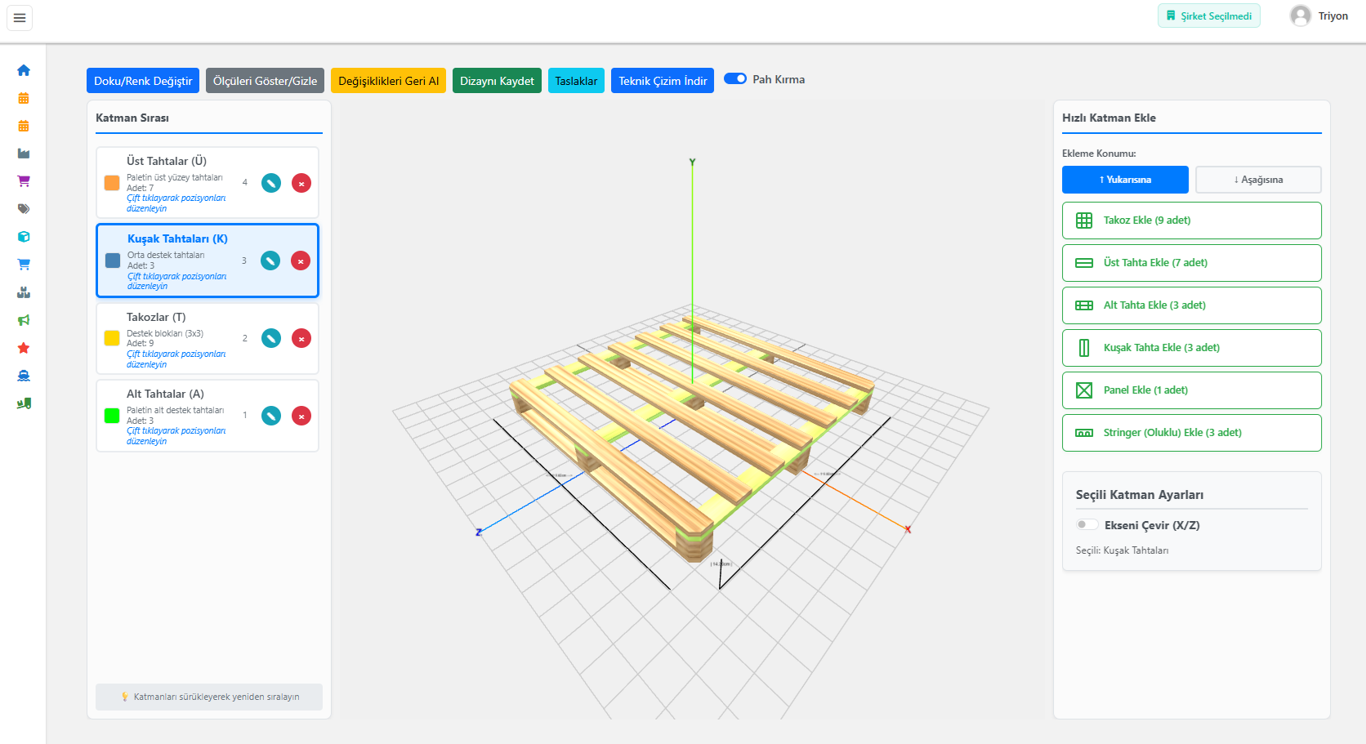Open the forklift icon at sidebar bottom
The height and width of the screenshot is (744, 1366).
[x=23, y=403]
